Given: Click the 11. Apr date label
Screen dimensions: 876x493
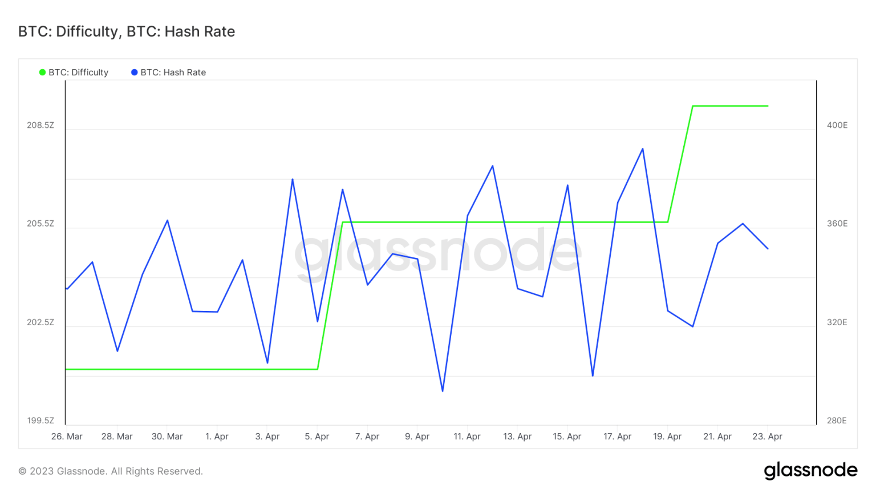Looking at the screenshot, I should (x=467, y=437).
